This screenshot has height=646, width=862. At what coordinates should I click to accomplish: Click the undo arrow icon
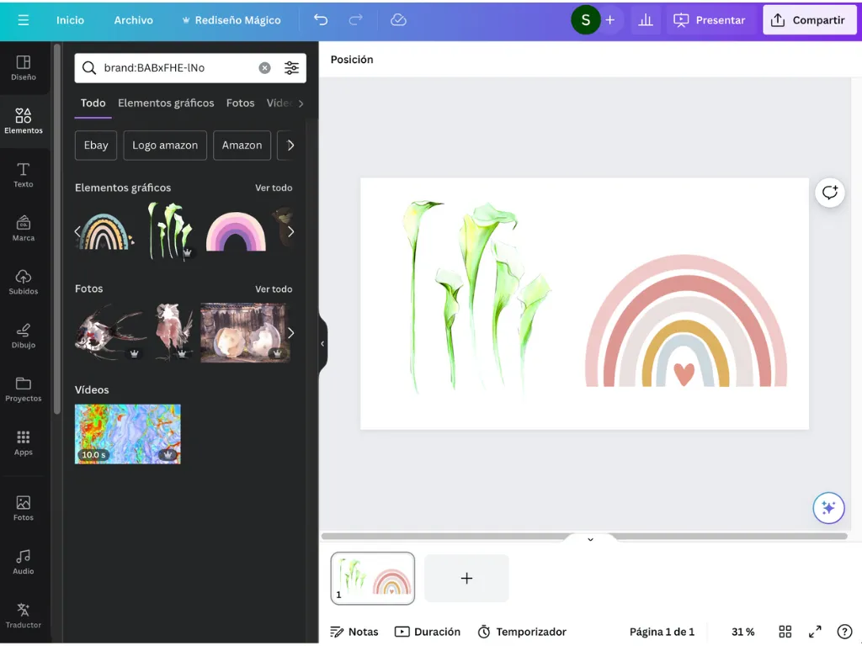click(321, 20)
